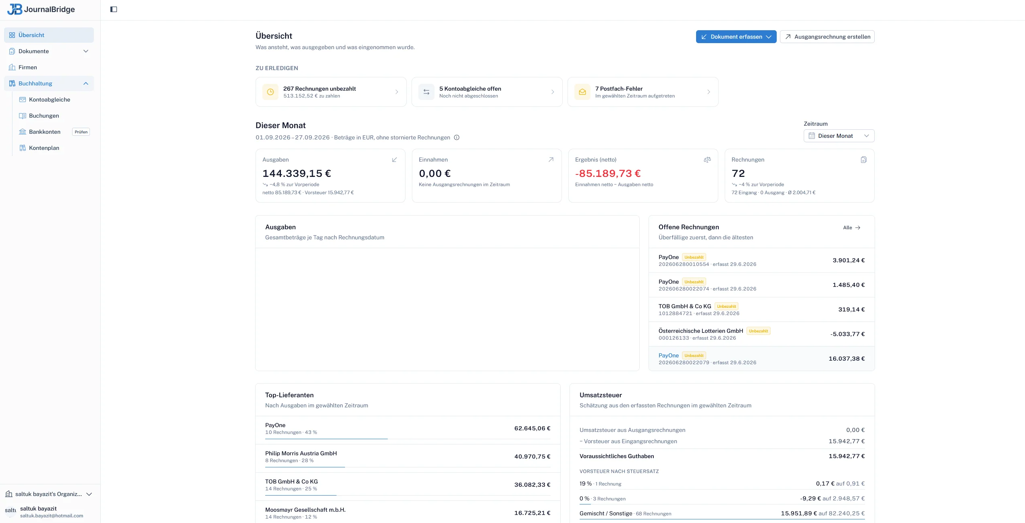Click the JournalBridge logo
Image resolution: width=1025 pixels, height=523 pixels.
(x=41, y=9)
